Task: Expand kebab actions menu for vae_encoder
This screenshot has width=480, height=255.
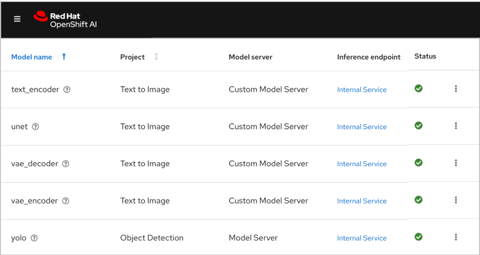Action: point(456,200)
